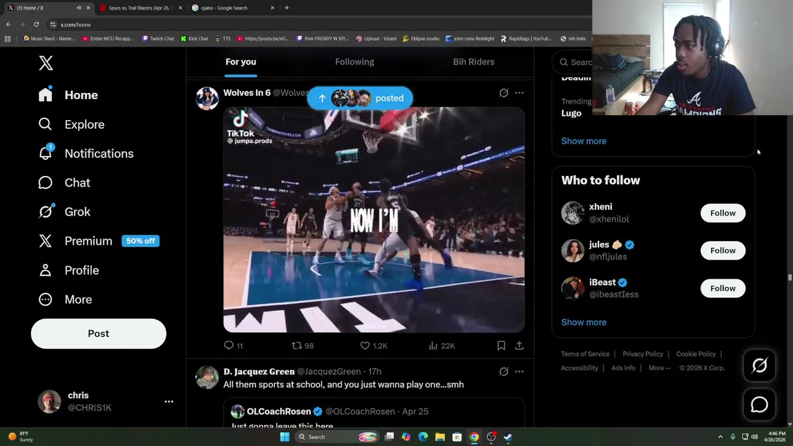
Task: Share the Wolves In 6 post
Action: (x=519, y=346)
